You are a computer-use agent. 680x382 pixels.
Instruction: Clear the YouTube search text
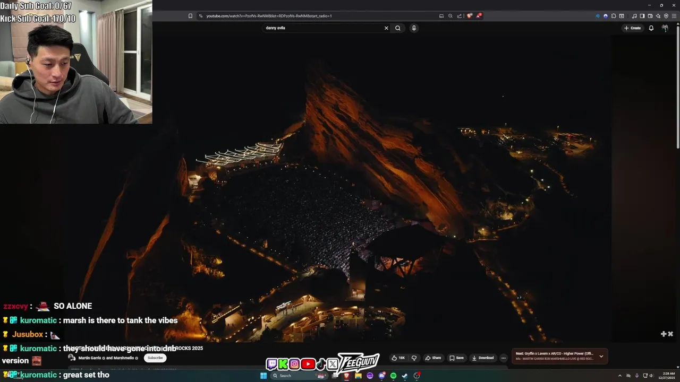[386, 28]
